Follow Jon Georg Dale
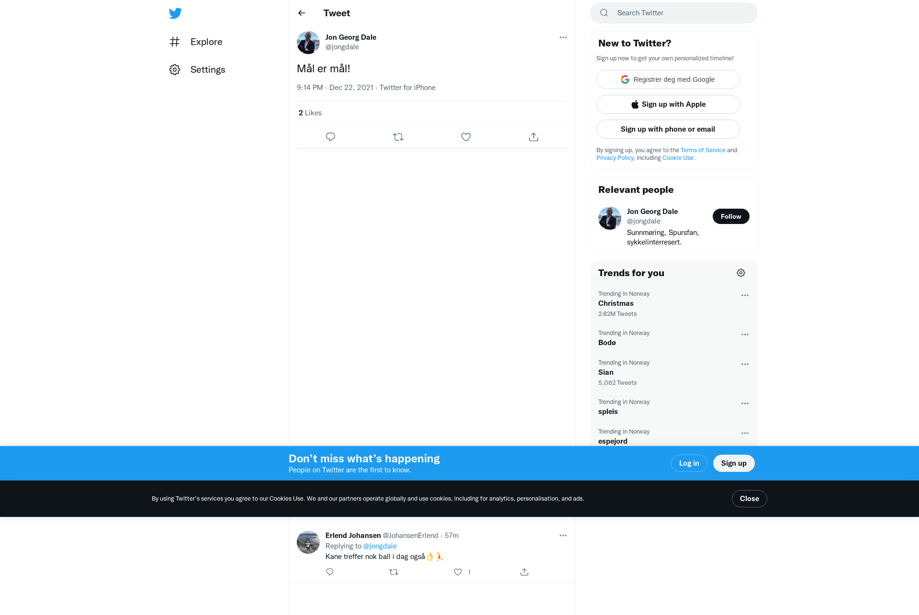919x615 pixels. (731, 216)
